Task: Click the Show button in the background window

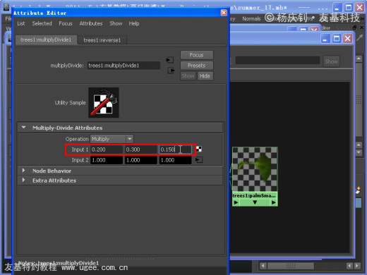Action: pos(331,61)
